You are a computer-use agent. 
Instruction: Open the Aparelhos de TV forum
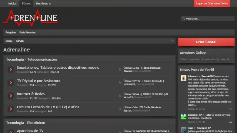pos(30,131)
